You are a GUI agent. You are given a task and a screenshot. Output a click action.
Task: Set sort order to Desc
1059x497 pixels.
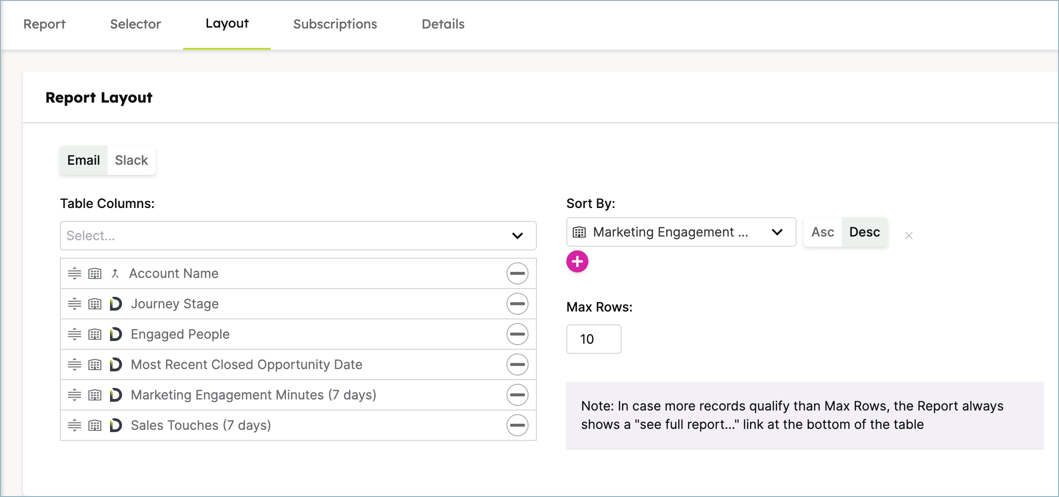(865, 232)
